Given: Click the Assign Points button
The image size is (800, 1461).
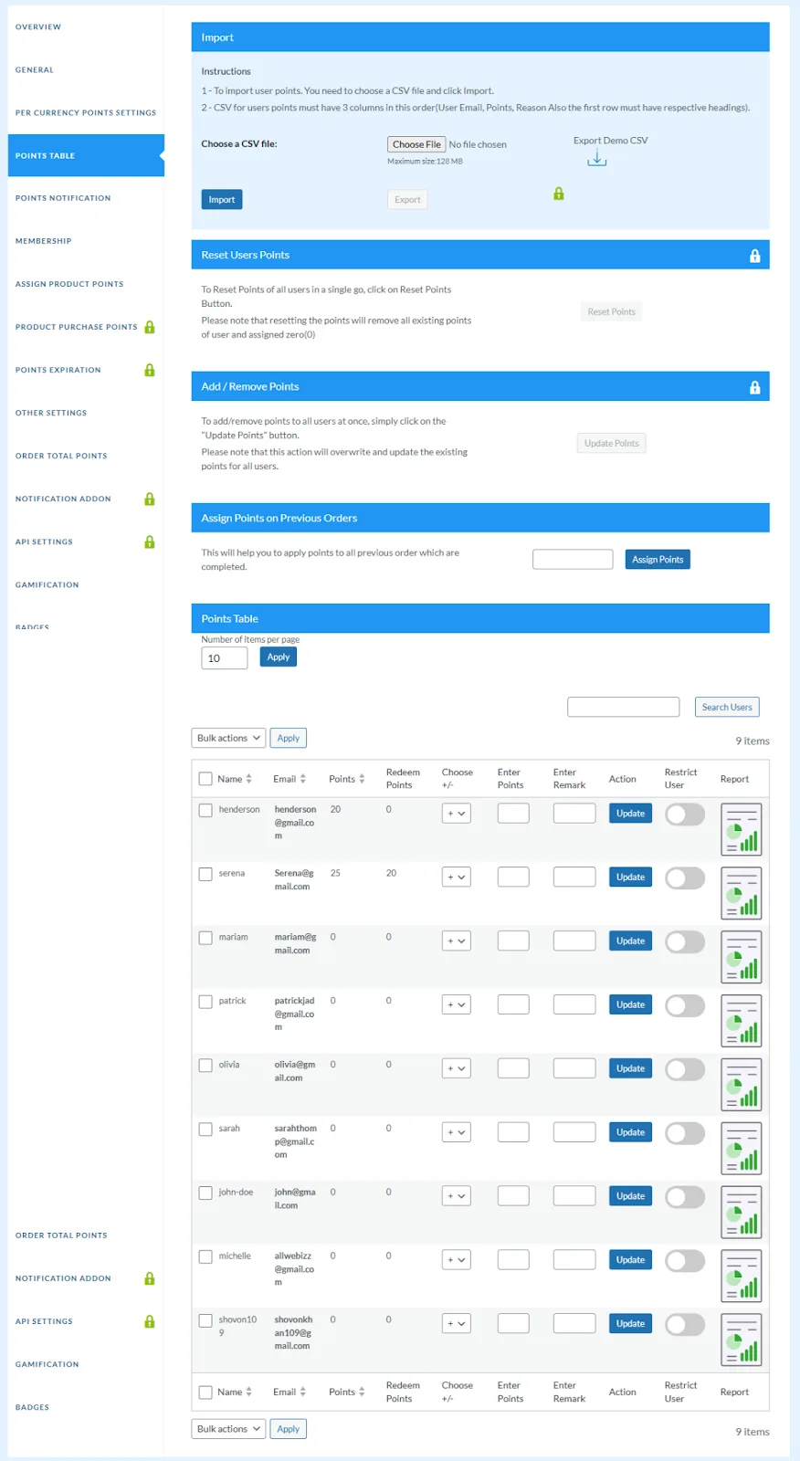Looking at the screenshot, I should (658, 560).
